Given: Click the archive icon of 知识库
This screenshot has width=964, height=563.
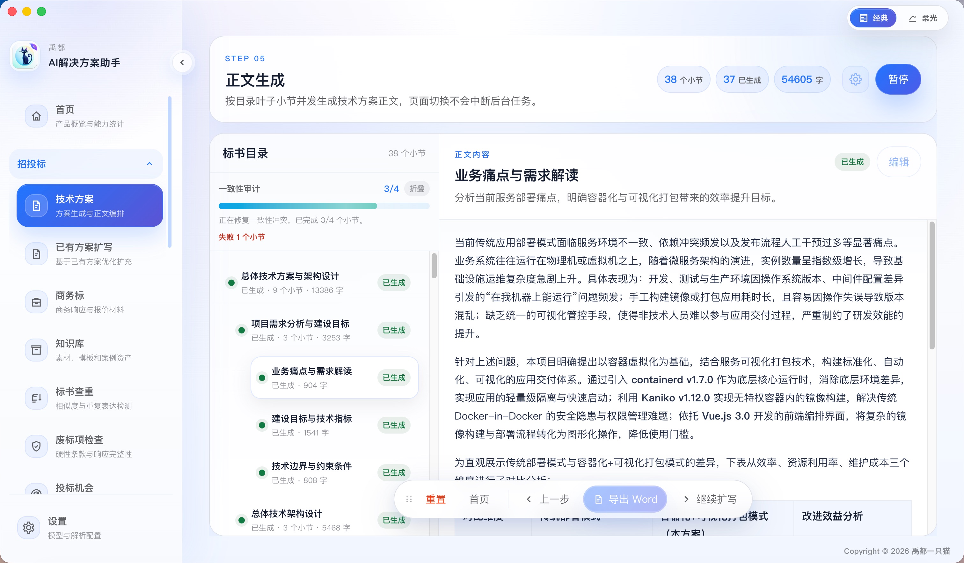Looking at the screenshot, I should pos(36,350).
